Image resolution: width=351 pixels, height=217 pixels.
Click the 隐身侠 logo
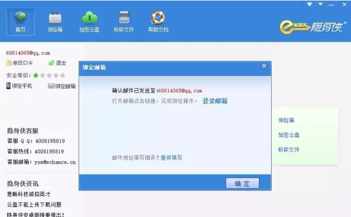pyautogui.click(x=312, y=27)
